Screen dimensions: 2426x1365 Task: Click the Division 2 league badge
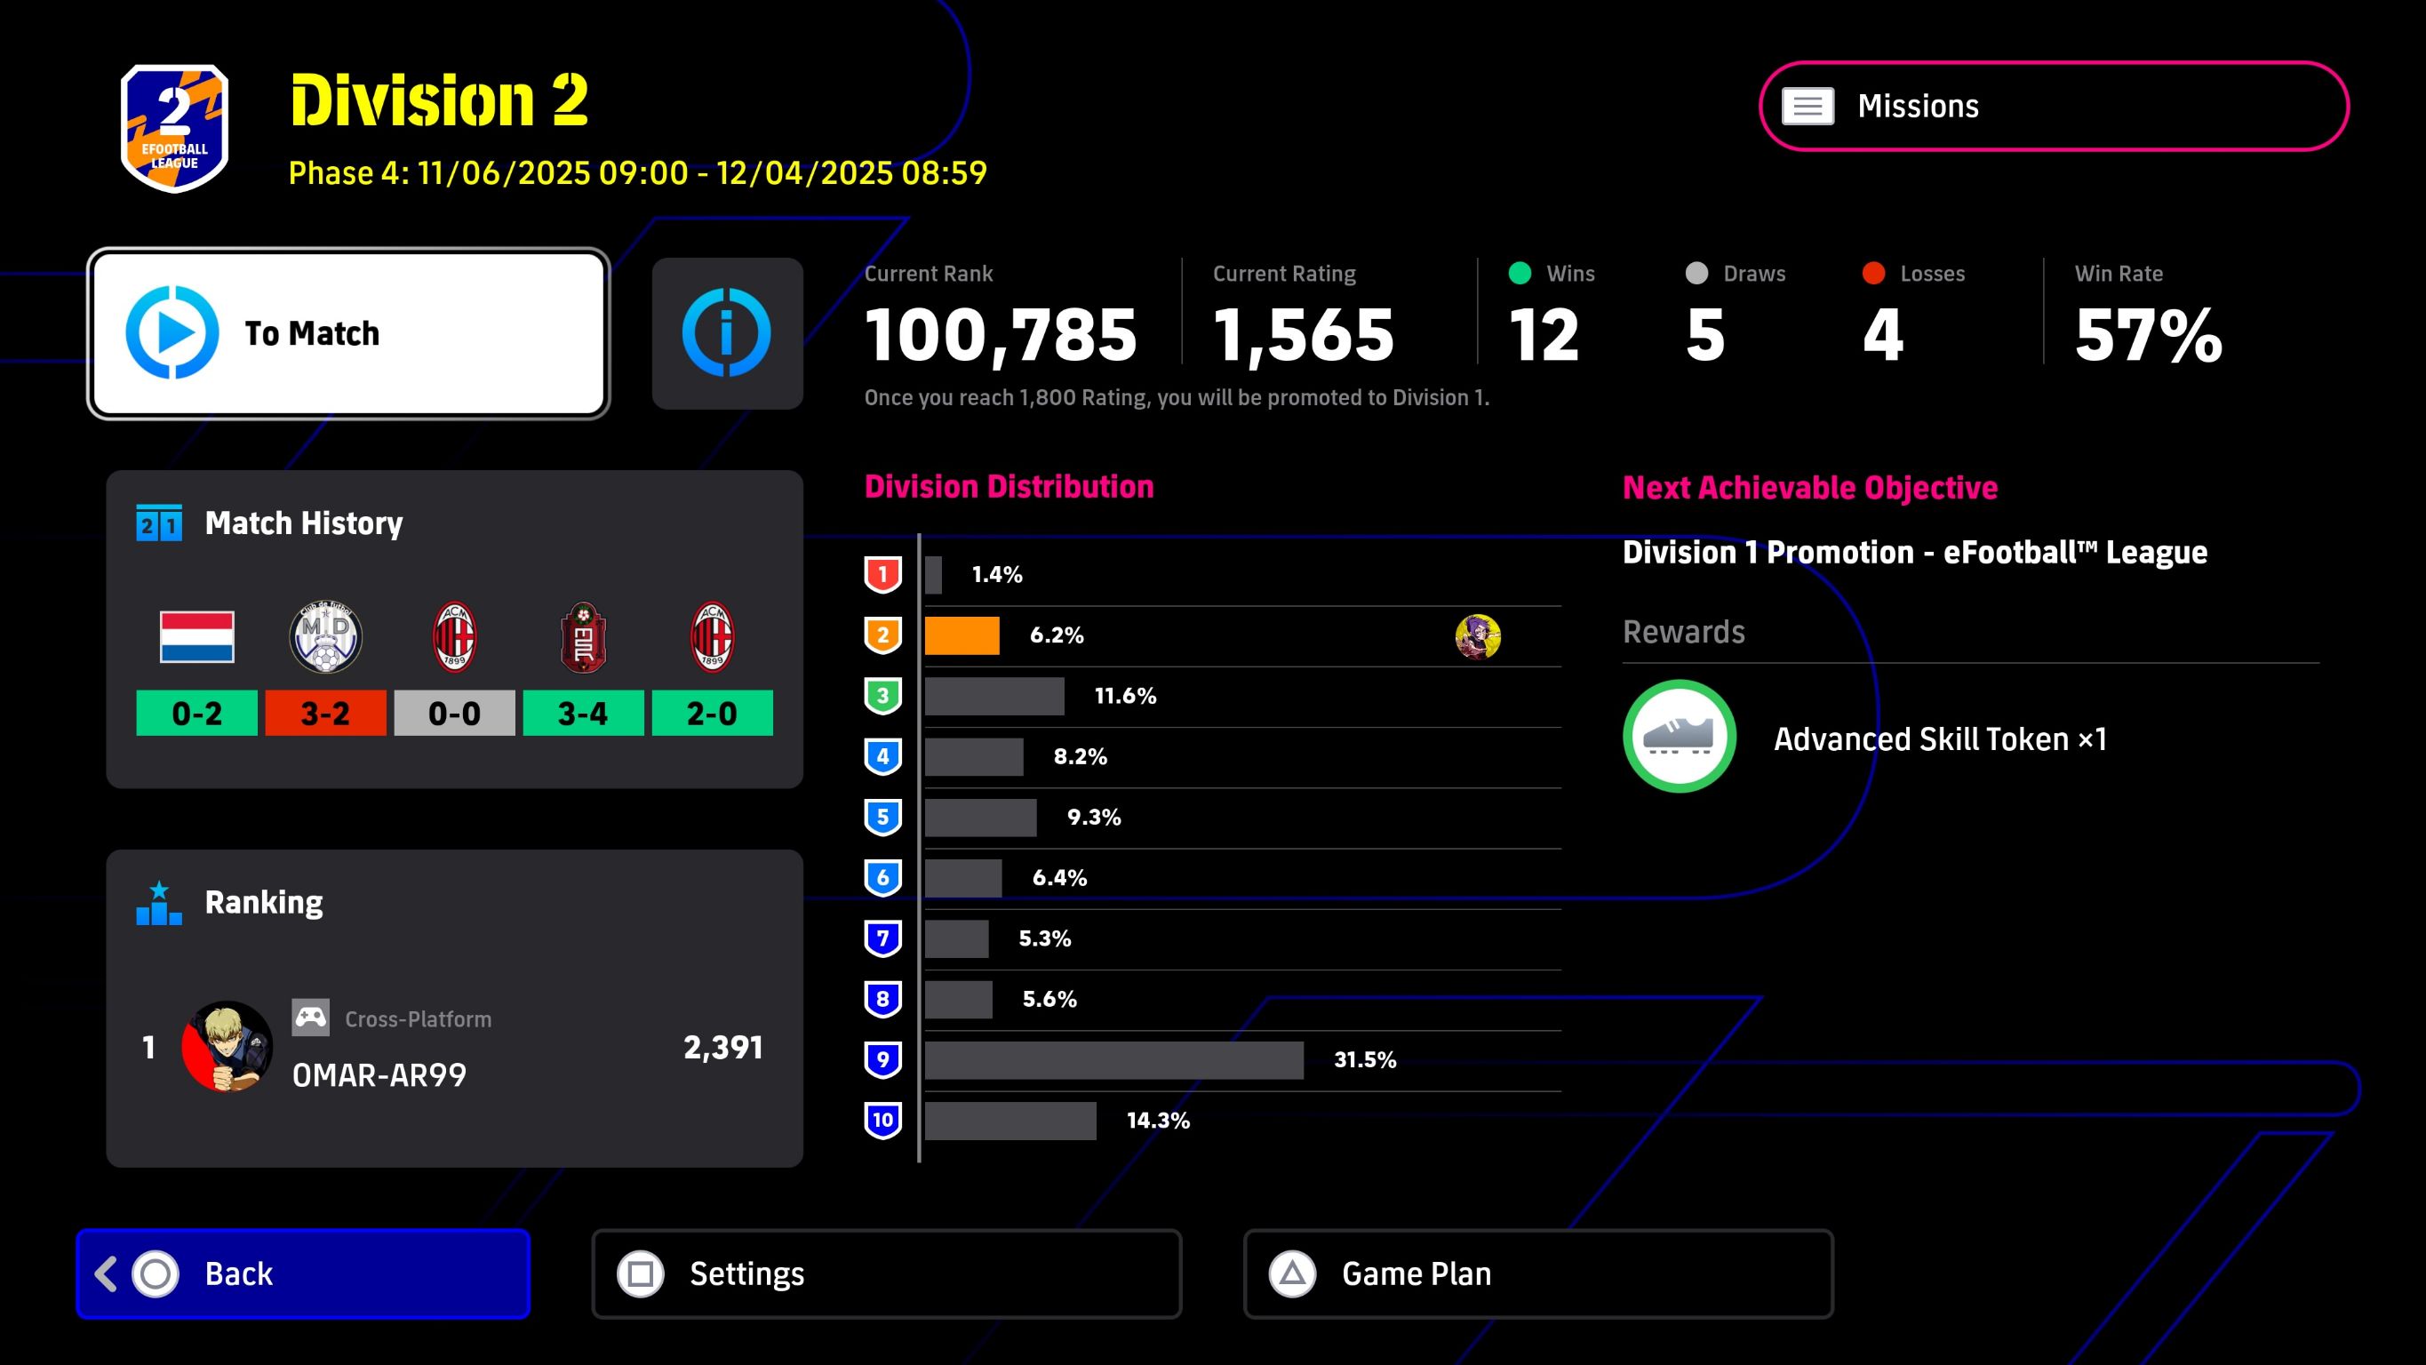coord(175,128)
